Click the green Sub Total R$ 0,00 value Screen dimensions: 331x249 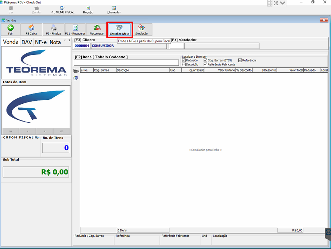click(x=36, y=172)
